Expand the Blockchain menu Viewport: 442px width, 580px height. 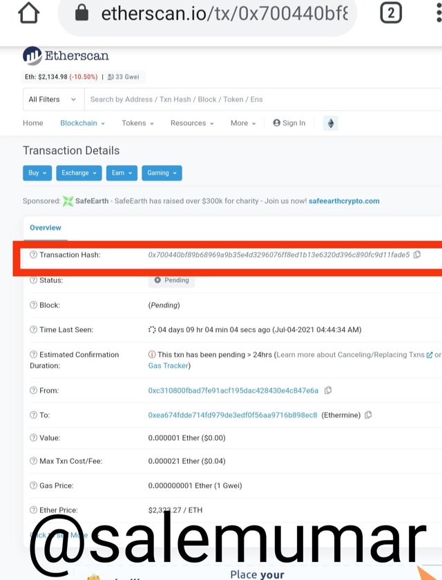click(x=82, y=123)
